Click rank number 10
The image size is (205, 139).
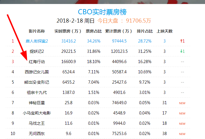pos(13,134)
